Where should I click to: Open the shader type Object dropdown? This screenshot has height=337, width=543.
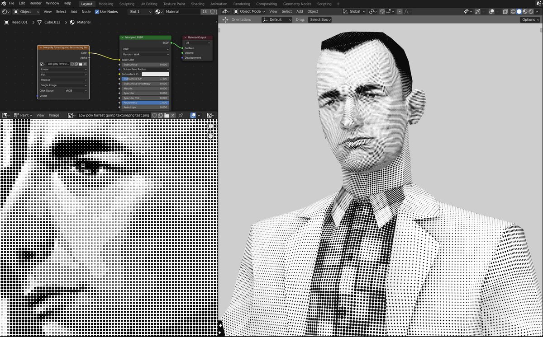click(26, 11)
